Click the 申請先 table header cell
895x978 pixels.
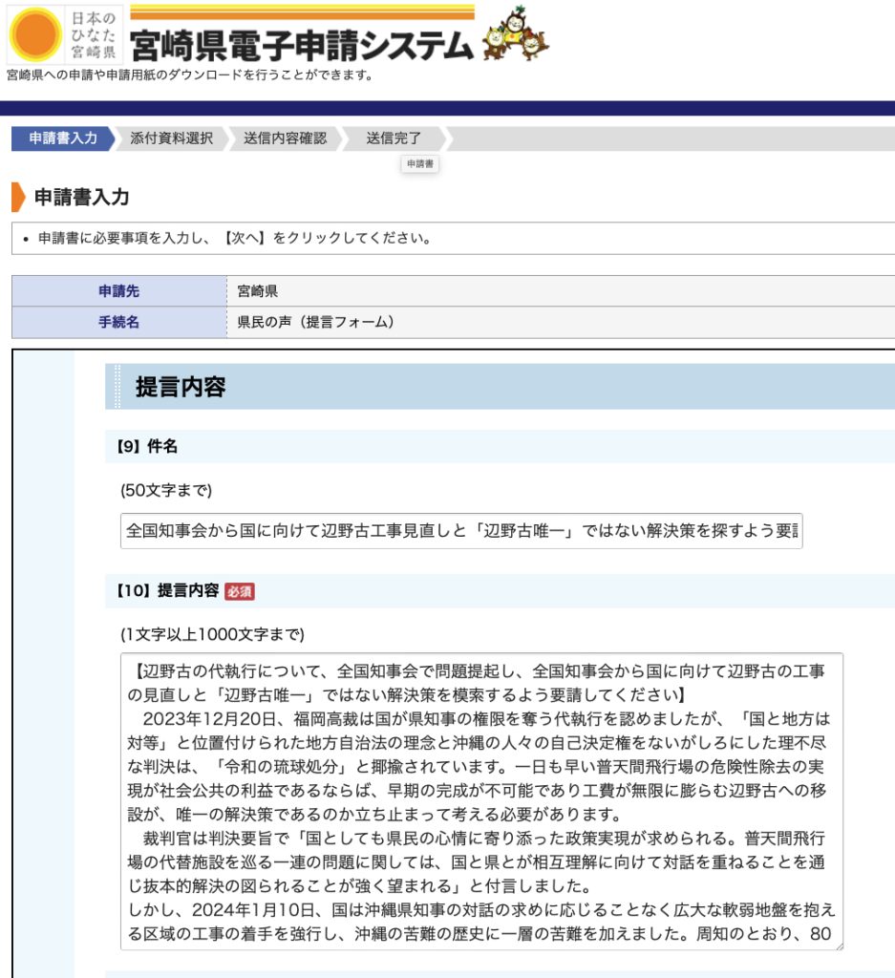pyautogui.click(x=118, y=291)
